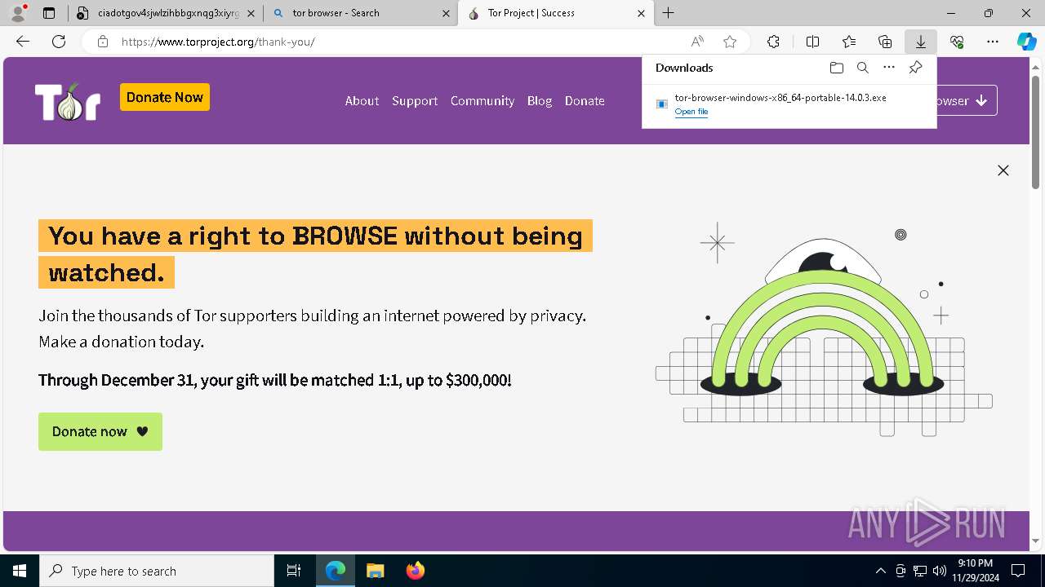Viewport: 1045px width, 587px height.
Task: Open the Blog menu item
Action: pyautogui.click(x=540, y=101)
